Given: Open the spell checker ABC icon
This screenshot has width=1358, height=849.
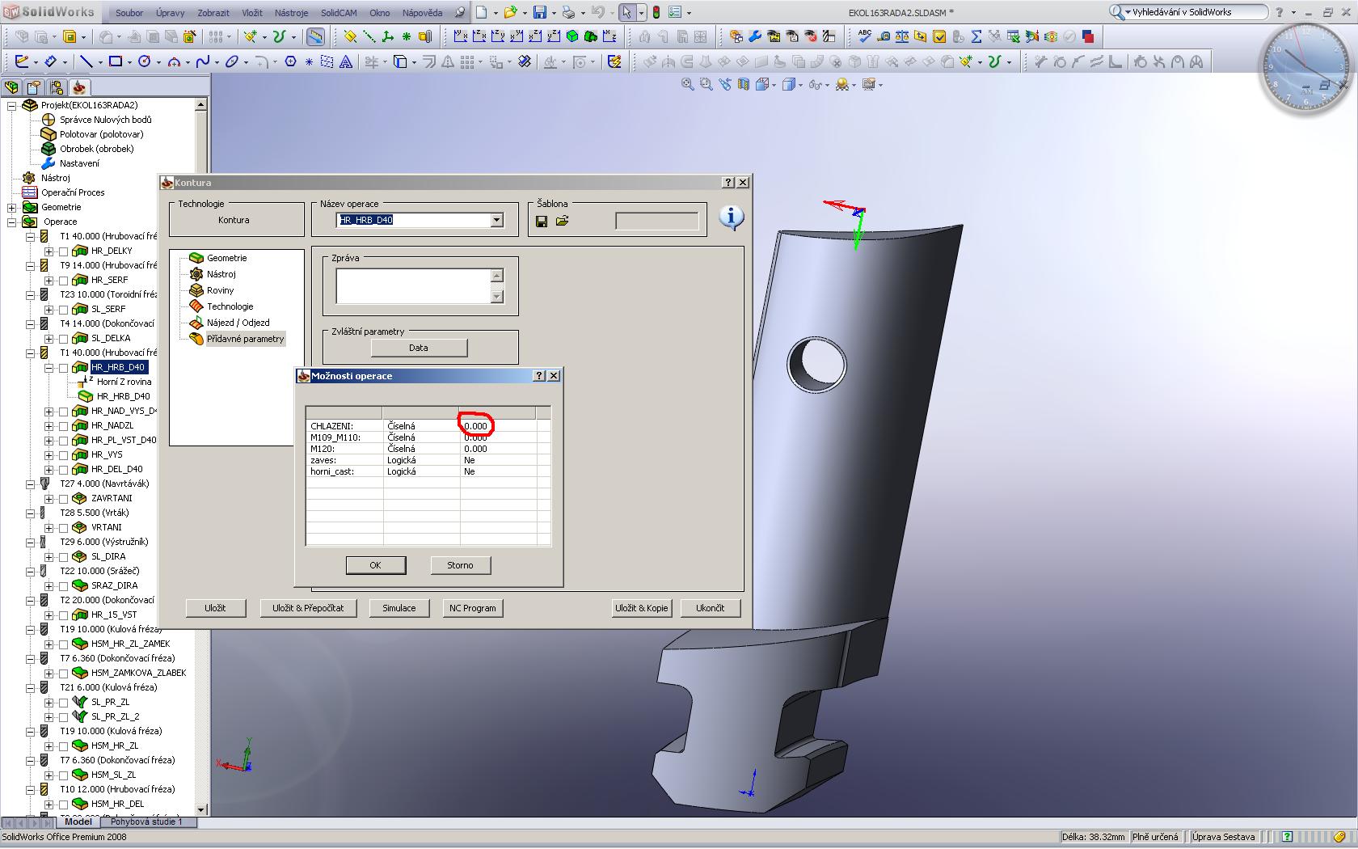Looking at the screenshot, I should point(864,36).
